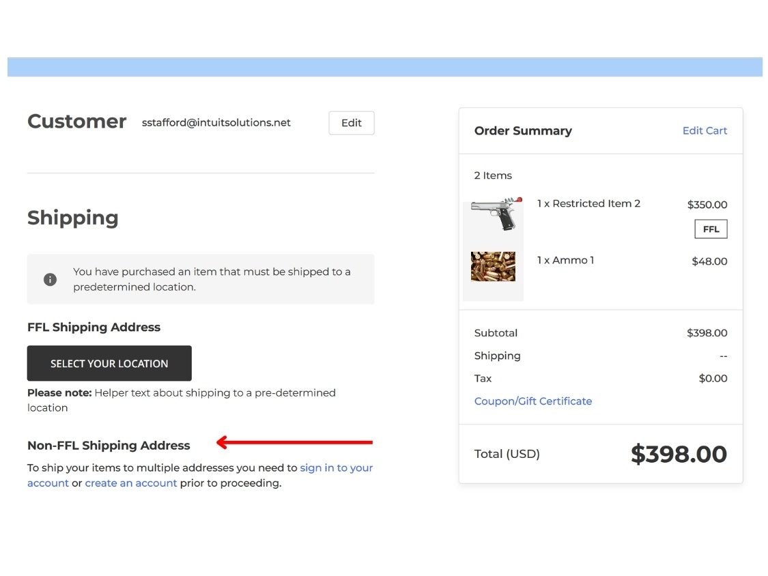The image size is (768, 576).
Task: Click the Total $398.00 amount
Action: click(x=679, y=454)
